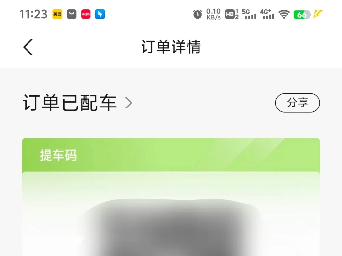Tap the alarm clock status icon
342x256 pixels.
pyautogui.click(x=198, y=14)
